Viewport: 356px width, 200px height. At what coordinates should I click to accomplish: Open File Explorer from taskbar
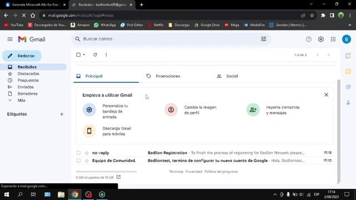[61, 194]
